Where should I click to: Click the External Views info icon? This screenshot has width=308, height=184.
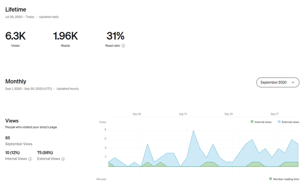[63, 159]
